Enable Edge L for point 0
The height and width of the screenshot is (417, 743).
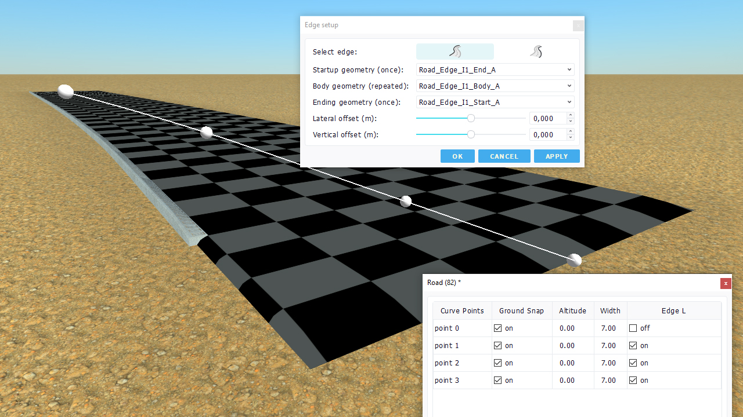[633, 328]
